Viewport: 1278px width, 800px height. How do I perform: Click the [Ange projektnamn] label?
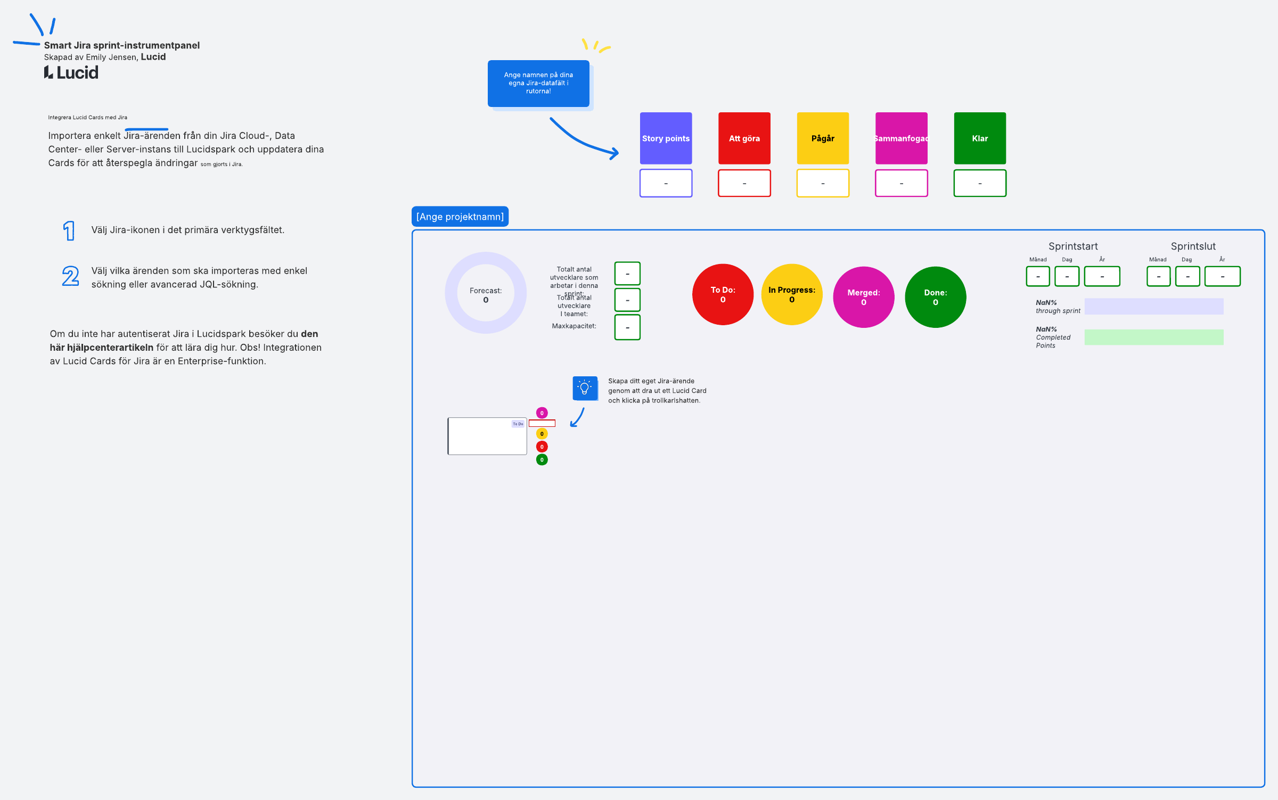coord(460,217)
